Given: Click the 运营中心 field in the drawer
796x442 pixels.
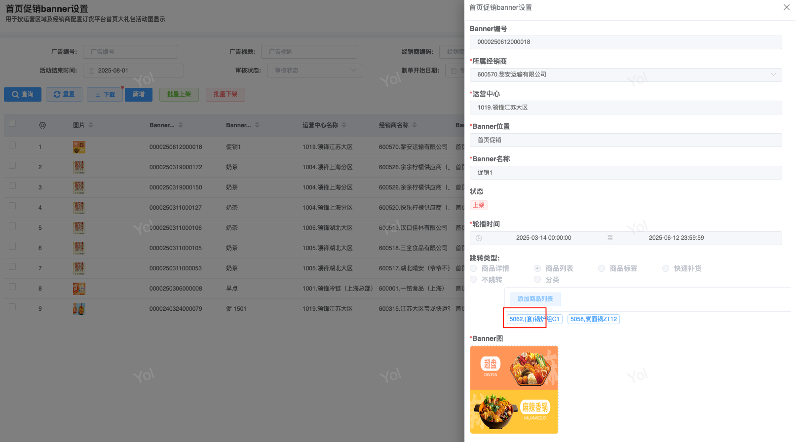Looking at the screenshot, I should [x=626, y=108].
